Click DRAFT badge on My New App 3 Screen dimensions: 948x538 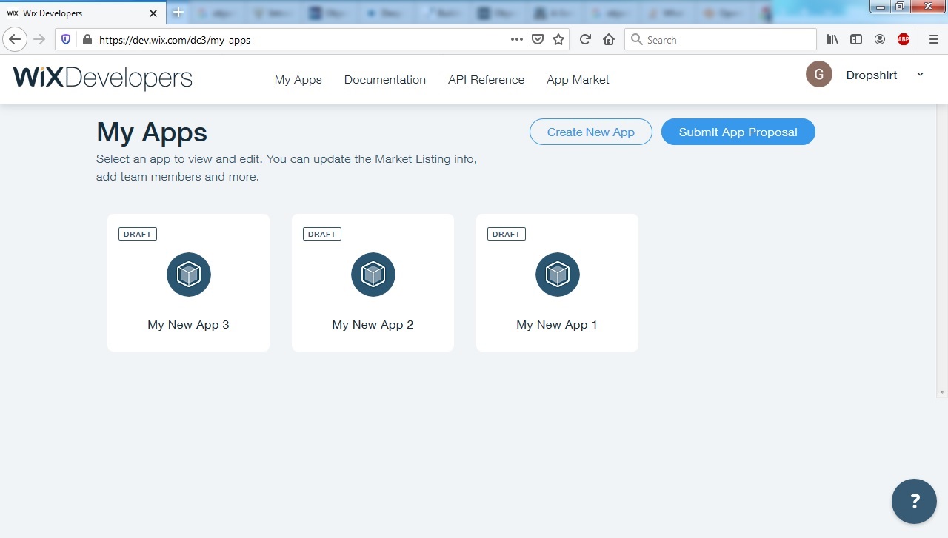(x=138, y=234)
